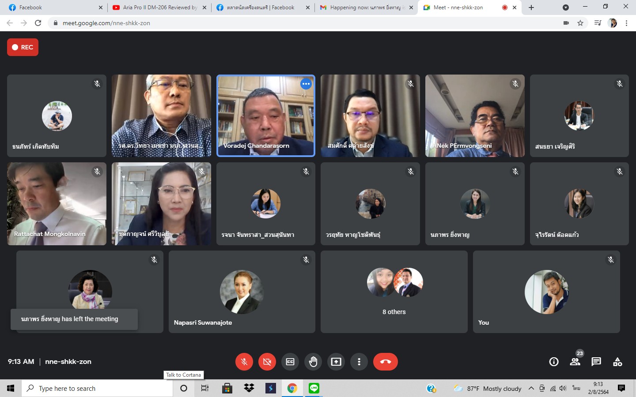This screenshot has width=636, height=397.
Task: Open more options three-dot menu
Action: tap(359, 362)
